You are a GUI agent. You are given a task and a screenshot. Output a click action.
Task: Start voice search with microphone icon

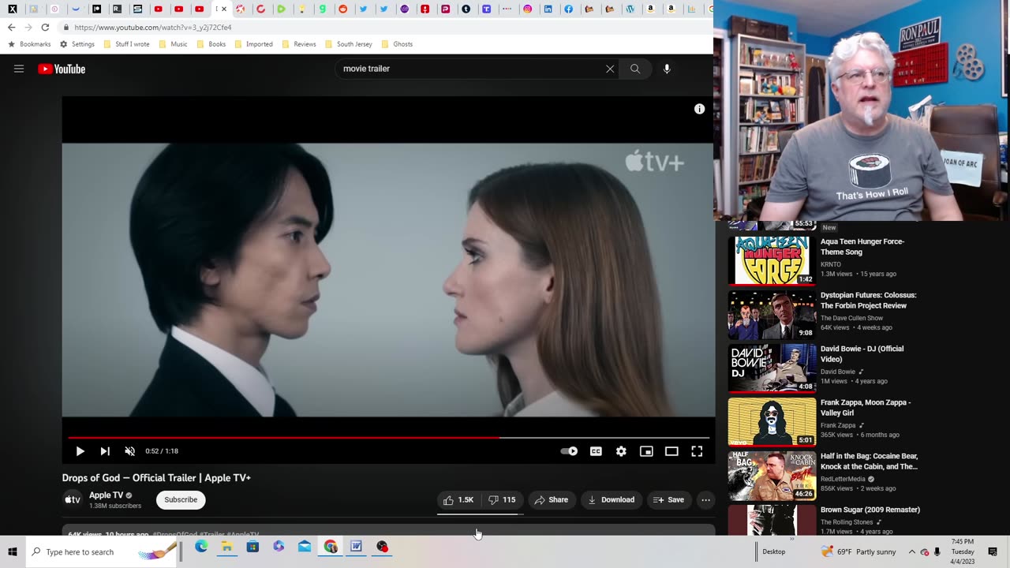(667, 69)
